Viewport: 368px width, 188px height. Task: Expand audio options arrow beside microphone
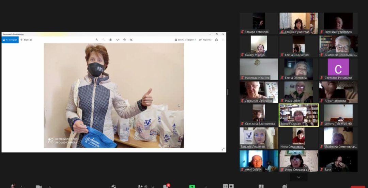pos(21,187)
